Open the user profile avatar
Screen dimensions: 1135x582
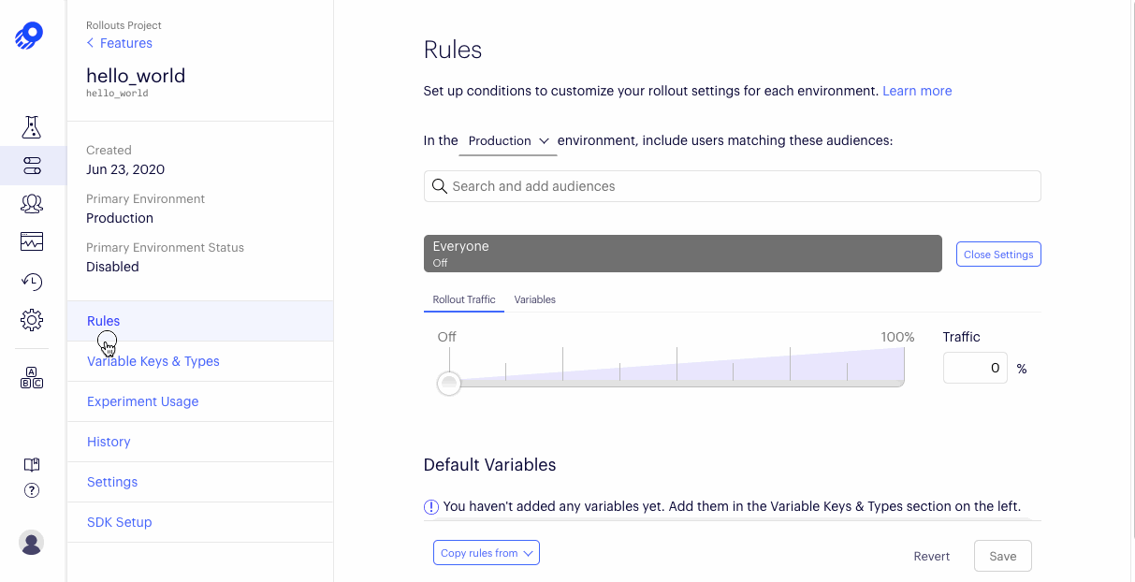(x=32, y=543)
